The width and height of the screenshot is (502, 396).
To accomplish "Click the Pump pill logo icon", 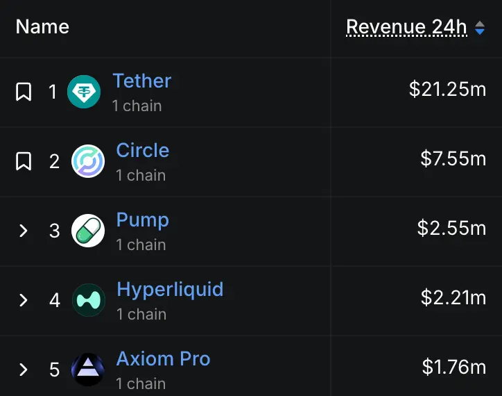I will pyautogui.click(x=88, y=231).
